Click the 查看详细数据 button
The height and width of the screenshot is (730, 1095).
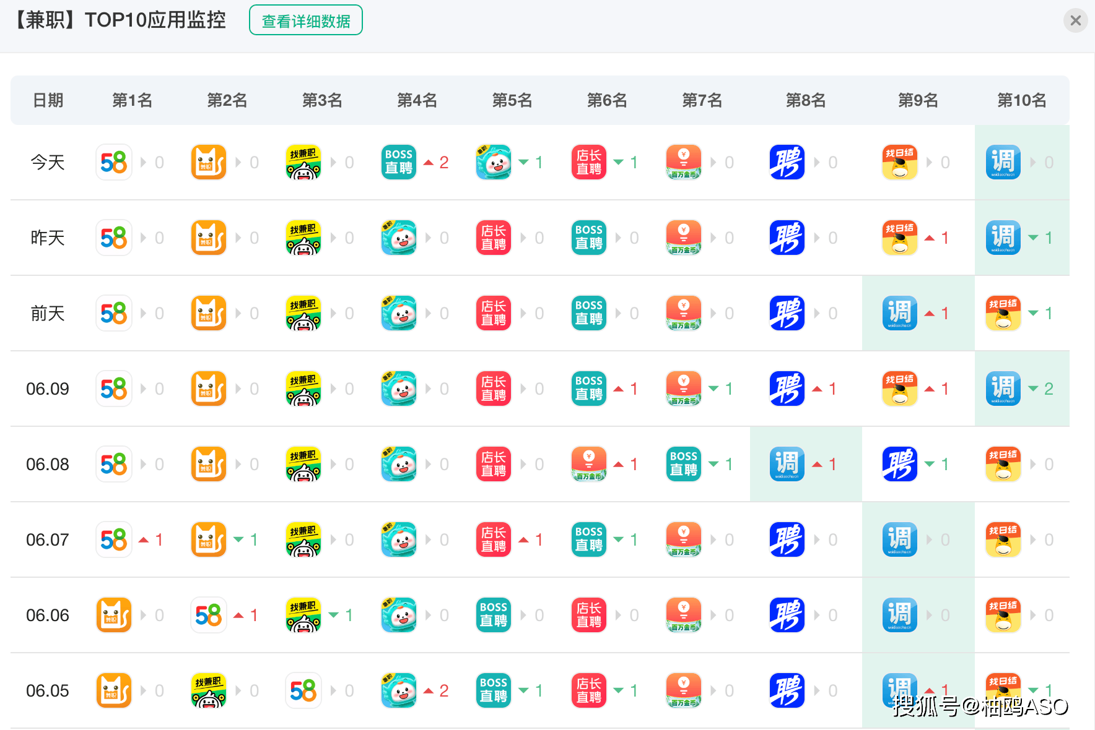tap(306, 20)
